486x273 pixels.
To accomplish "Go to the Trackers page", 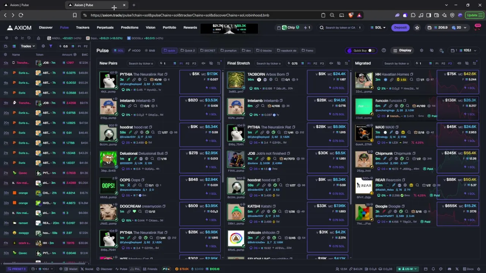I will (x=82, y=28).
